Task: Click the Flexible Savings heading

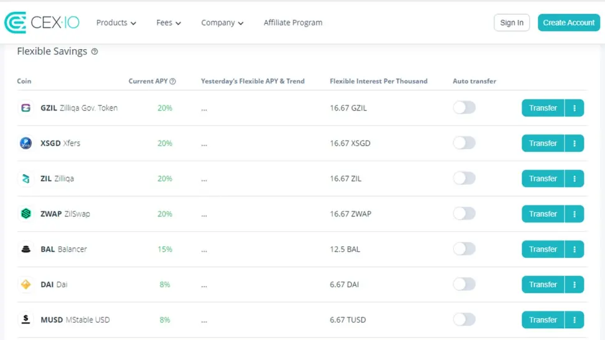Action: click(x=52, y=51)
